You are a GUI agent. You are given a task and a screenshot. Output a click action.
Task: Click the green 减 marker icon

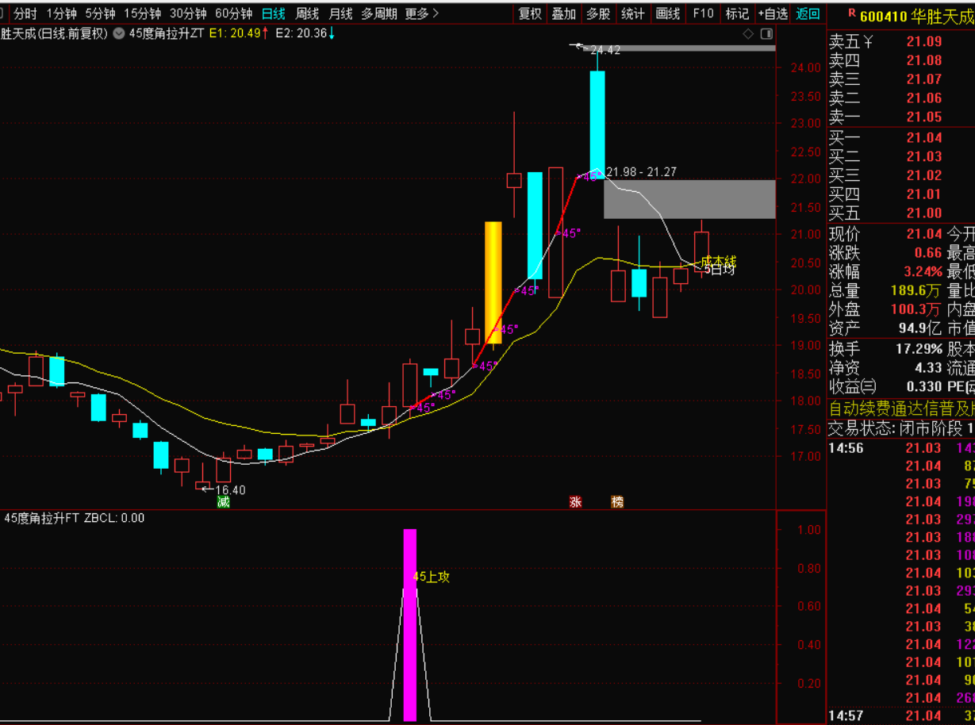coord(223,501)
